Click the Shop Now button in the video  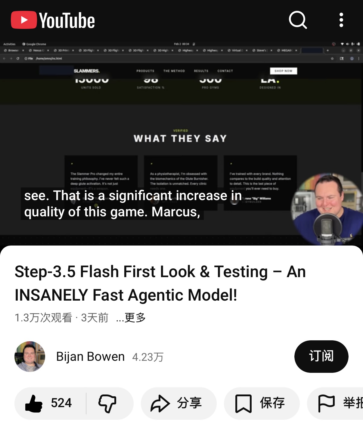pyautogui.click(x=283, y=71)
